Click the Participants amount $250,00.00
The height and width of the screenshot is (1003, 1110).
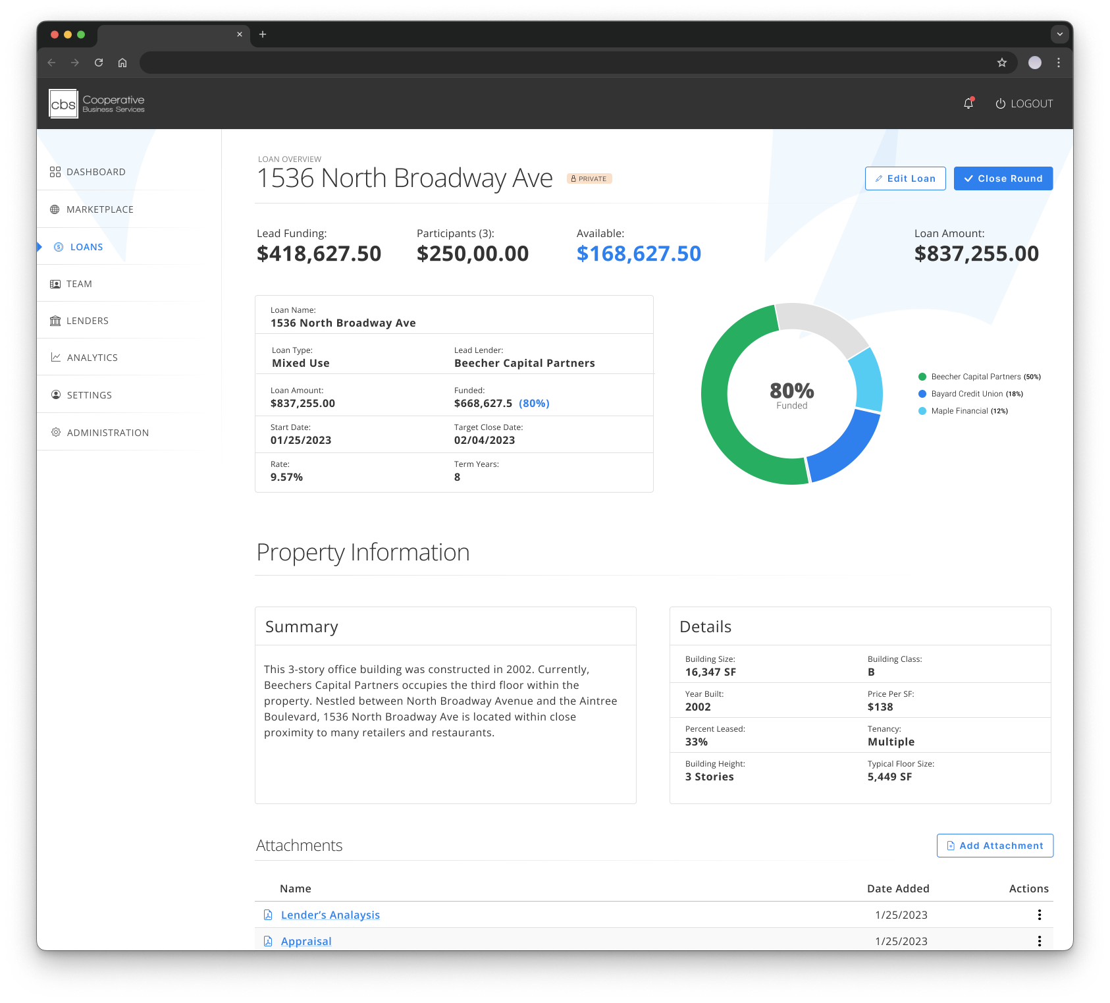pos(473,254)
